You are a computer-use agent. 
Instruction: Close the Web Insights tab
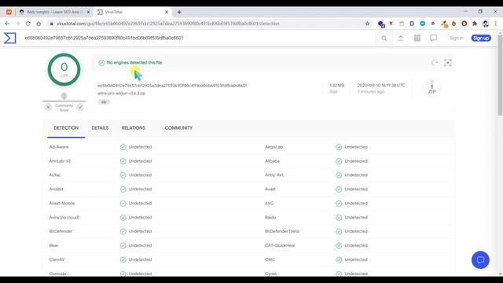click(x=89, y=13)
